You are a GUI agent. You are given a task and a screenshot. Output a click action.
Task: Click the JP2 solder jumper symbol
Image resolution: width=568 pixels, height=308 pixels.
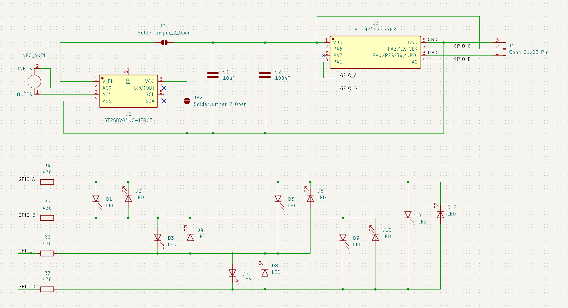(187, 101)
